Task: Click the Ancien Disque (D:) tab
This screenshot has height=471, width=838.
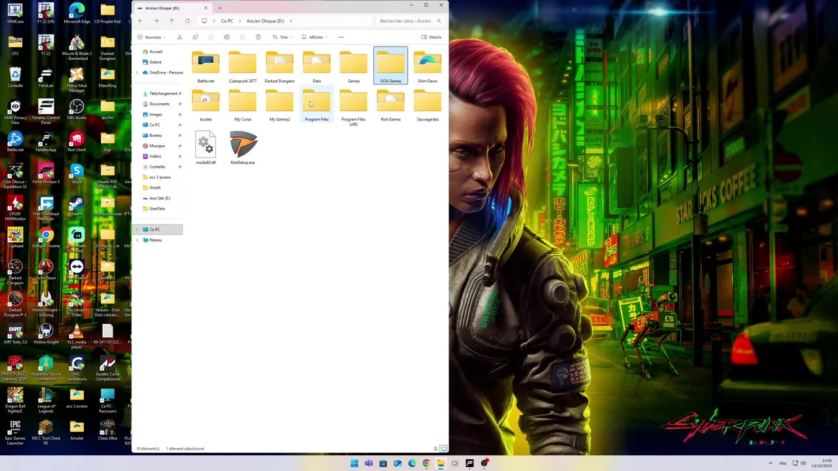Action: (172, 8)
